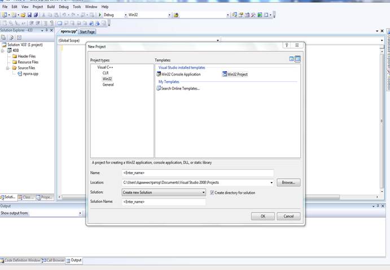Switch New Project templates to small icons view
The height and width of the screenshot is (270, 390).
point(298,59)
